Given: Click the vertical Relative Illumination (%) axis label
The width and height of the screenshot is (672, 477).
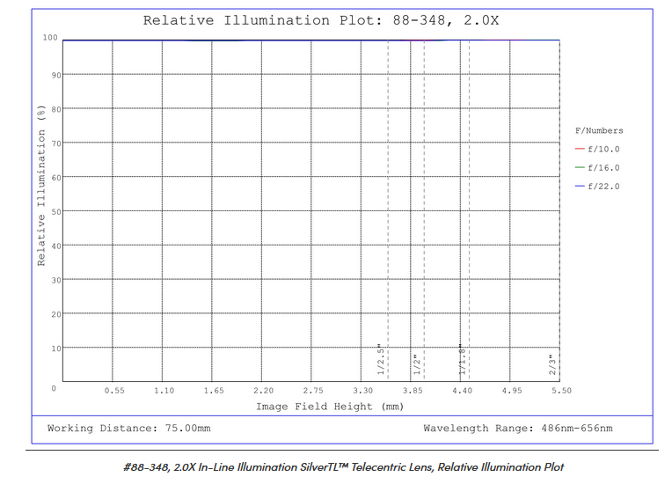Looking at the screenshot, I should tap(41, 186).
